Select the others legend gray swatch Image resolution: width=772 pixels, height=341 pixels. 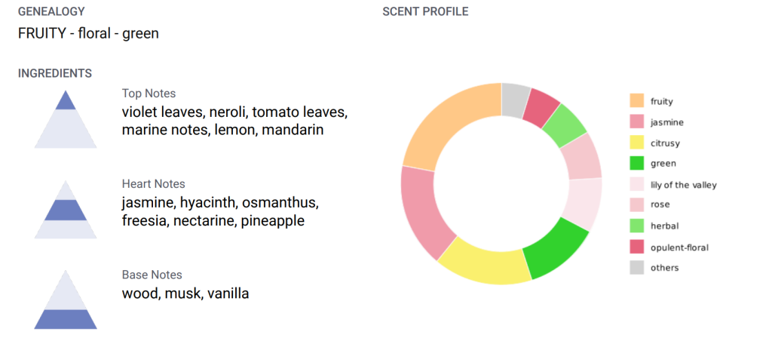(636, 268)
